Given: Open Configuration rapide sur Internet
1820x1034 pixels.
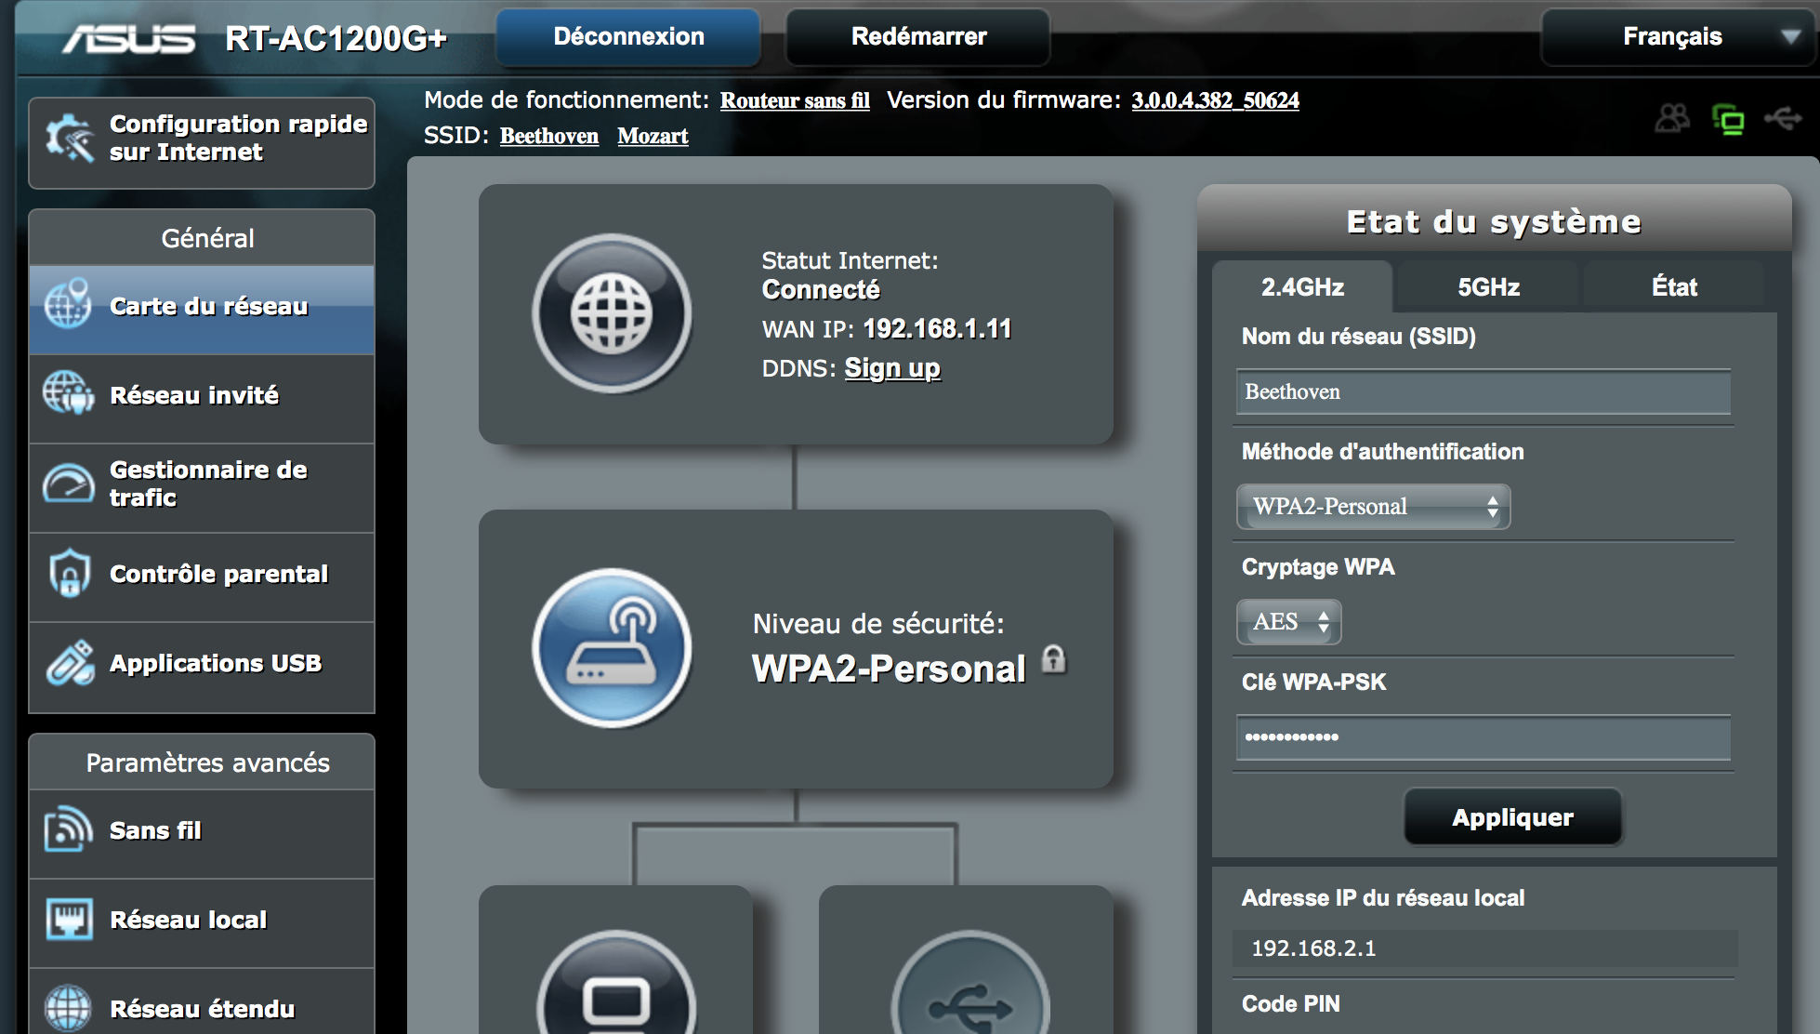Looking at the screenshot, I should [x=202, y=139].
